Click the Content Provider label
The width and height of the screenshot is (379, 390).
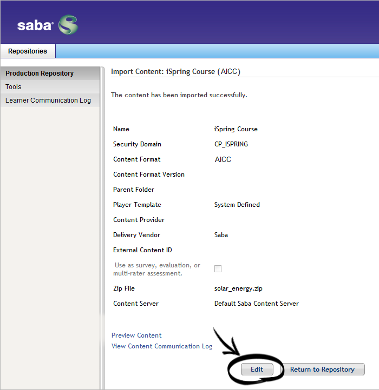pos(139,220)
